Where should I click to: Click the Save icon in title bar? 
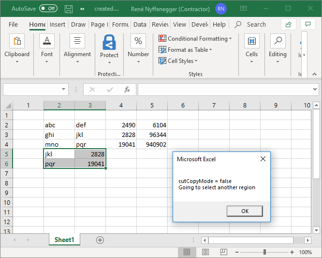click(x=69, y=9)
